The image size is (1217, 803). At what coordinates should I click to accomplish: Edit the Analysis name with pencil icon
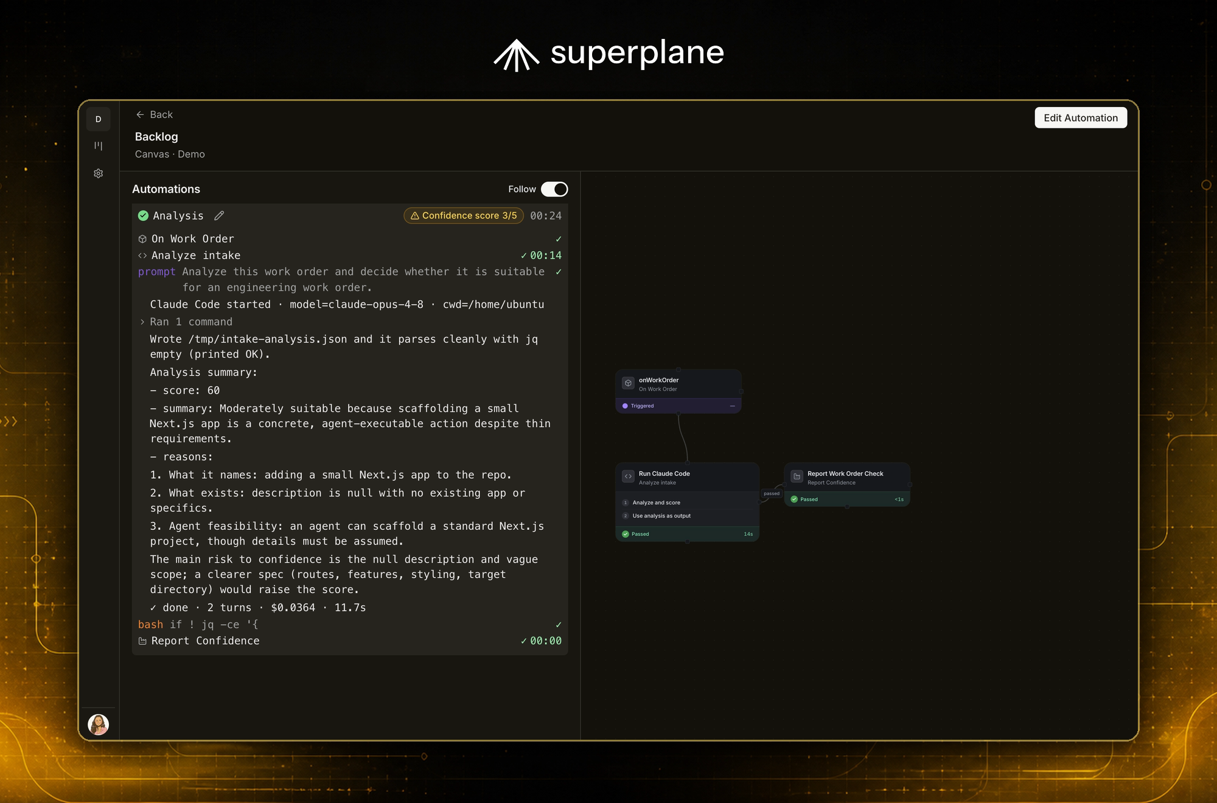point(219,215)
